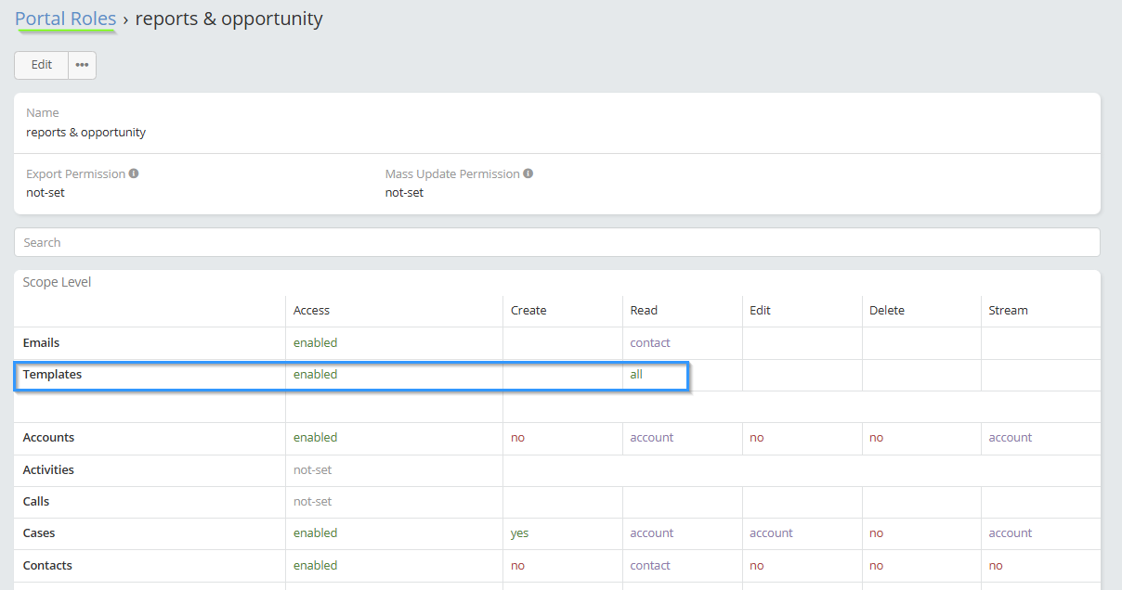Screen dimensions: 1122x590
Task: Click the Emails row label
Action: [41, 343]
